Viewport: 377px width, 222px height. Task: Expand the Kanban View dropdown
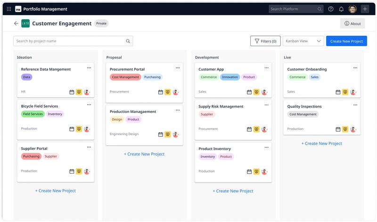(303, 41)
